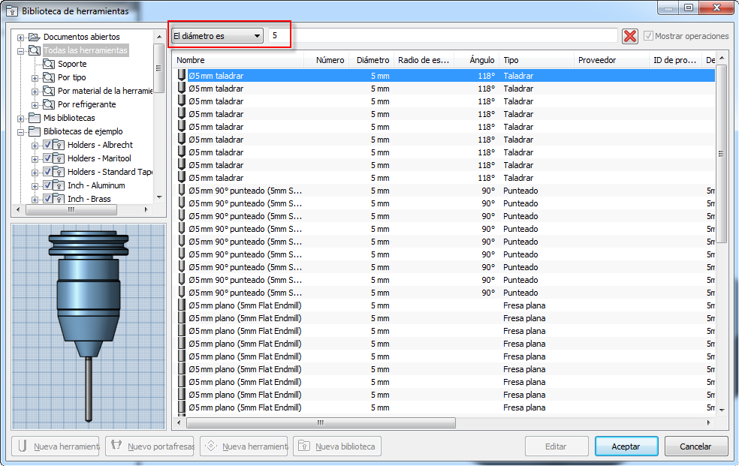Click the Nueva biblioteca button
739x466 pixels.
(337, 446)
